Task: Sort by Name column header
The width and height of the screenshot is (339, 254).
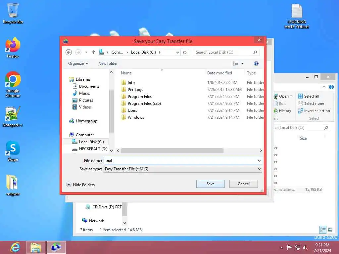Action: 162,73
